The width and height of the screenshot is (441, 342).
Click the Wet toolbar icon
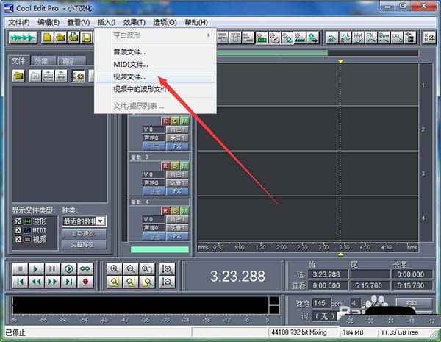click(x=358, y=38)
